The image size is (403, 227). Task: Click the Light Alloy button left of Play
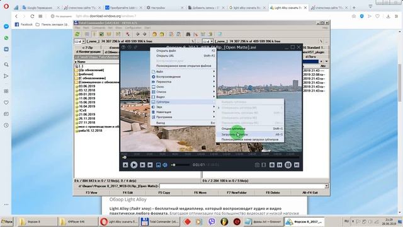(125, 165)
